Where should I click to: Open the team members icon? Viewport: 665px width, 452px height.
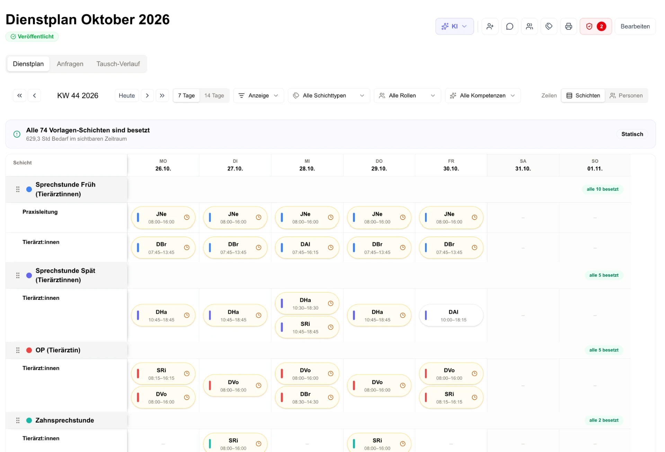point(529,26)
